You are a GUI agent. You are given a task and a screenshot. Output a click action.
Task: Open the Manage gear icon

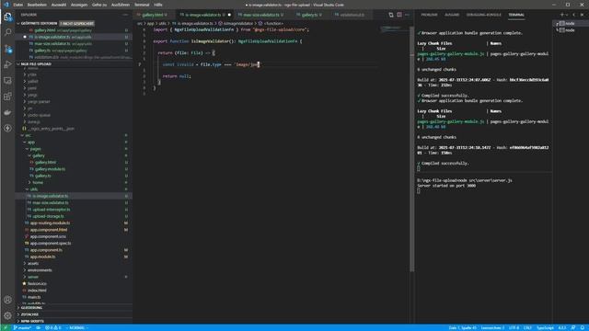tap(7, 315)
